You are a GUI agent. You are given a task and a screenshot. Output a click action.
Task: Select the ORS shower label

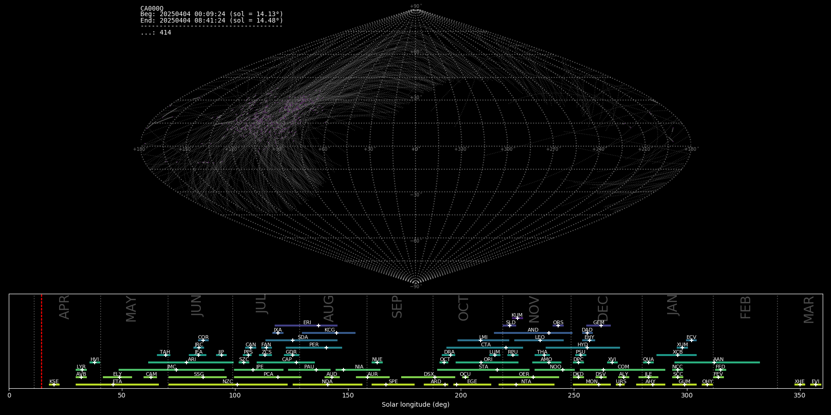(x=558, y=323)
